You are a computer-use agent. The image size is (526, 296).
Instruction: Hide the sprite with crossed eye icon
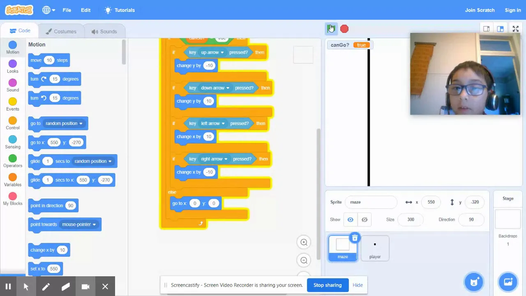365,220
